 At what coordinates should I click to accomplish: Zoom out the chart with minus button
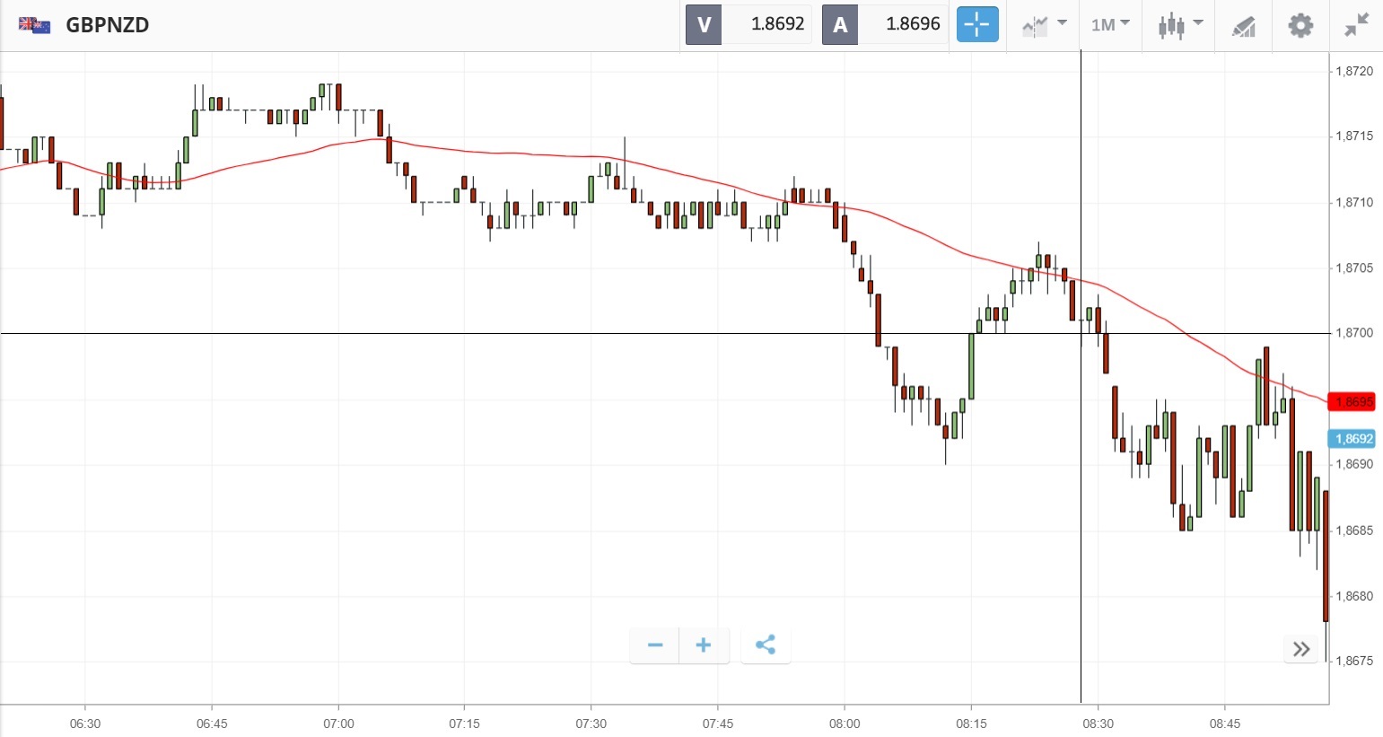655,645
